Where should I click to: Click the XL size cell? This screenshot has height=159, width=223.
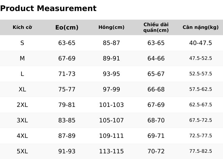tap(22, 89)
